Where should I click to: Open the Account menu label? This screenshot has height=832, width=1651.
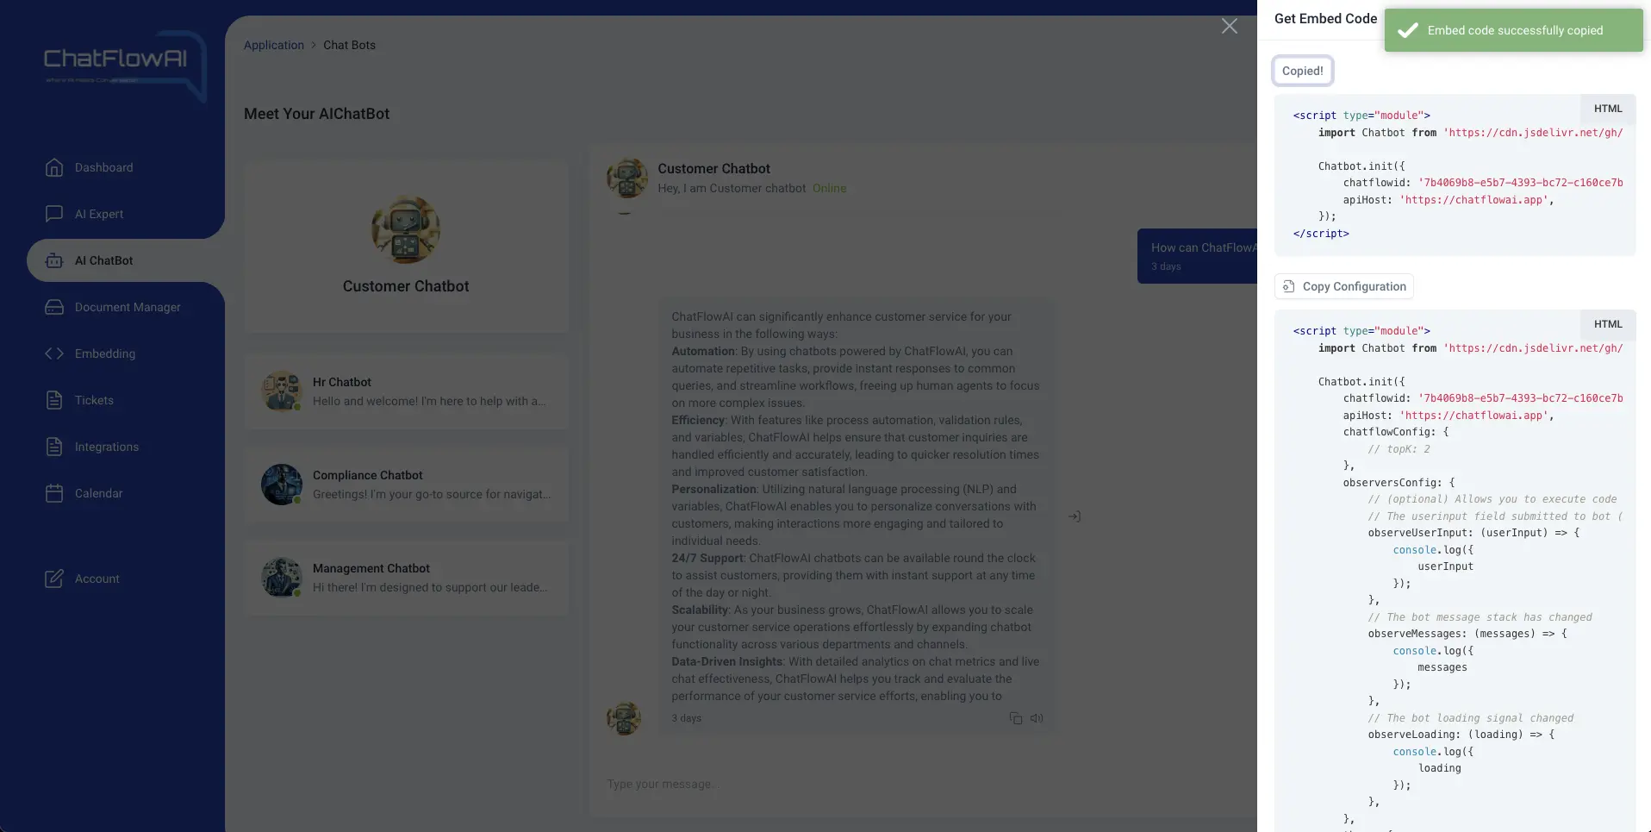pos(97,579)
